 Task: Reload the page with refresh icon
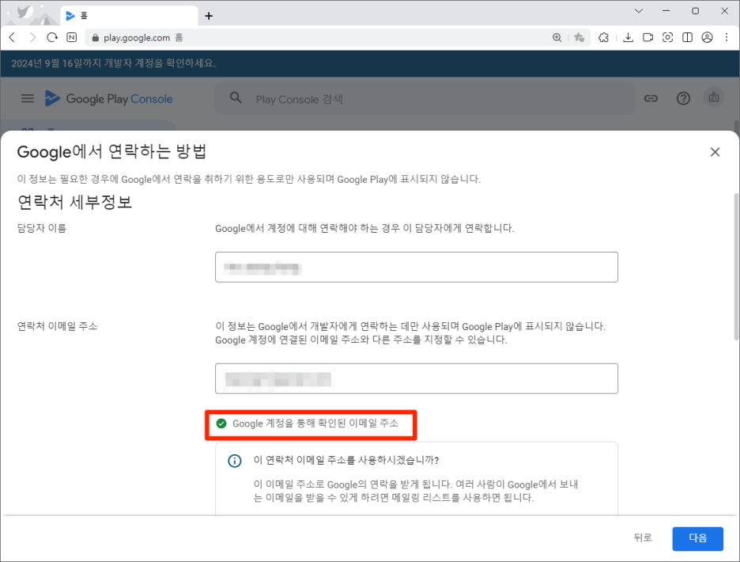point(52,37)
